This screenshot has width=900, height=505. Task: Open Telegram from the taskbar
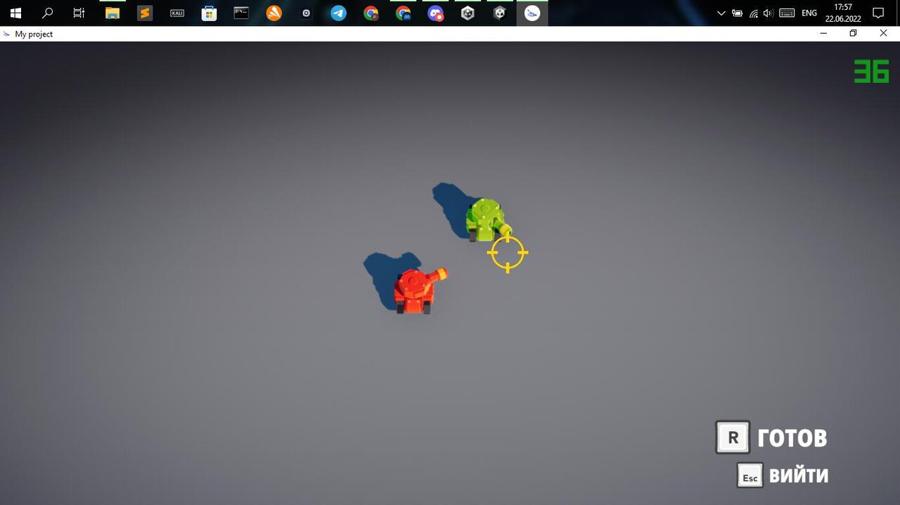click(x=338, y=13)
